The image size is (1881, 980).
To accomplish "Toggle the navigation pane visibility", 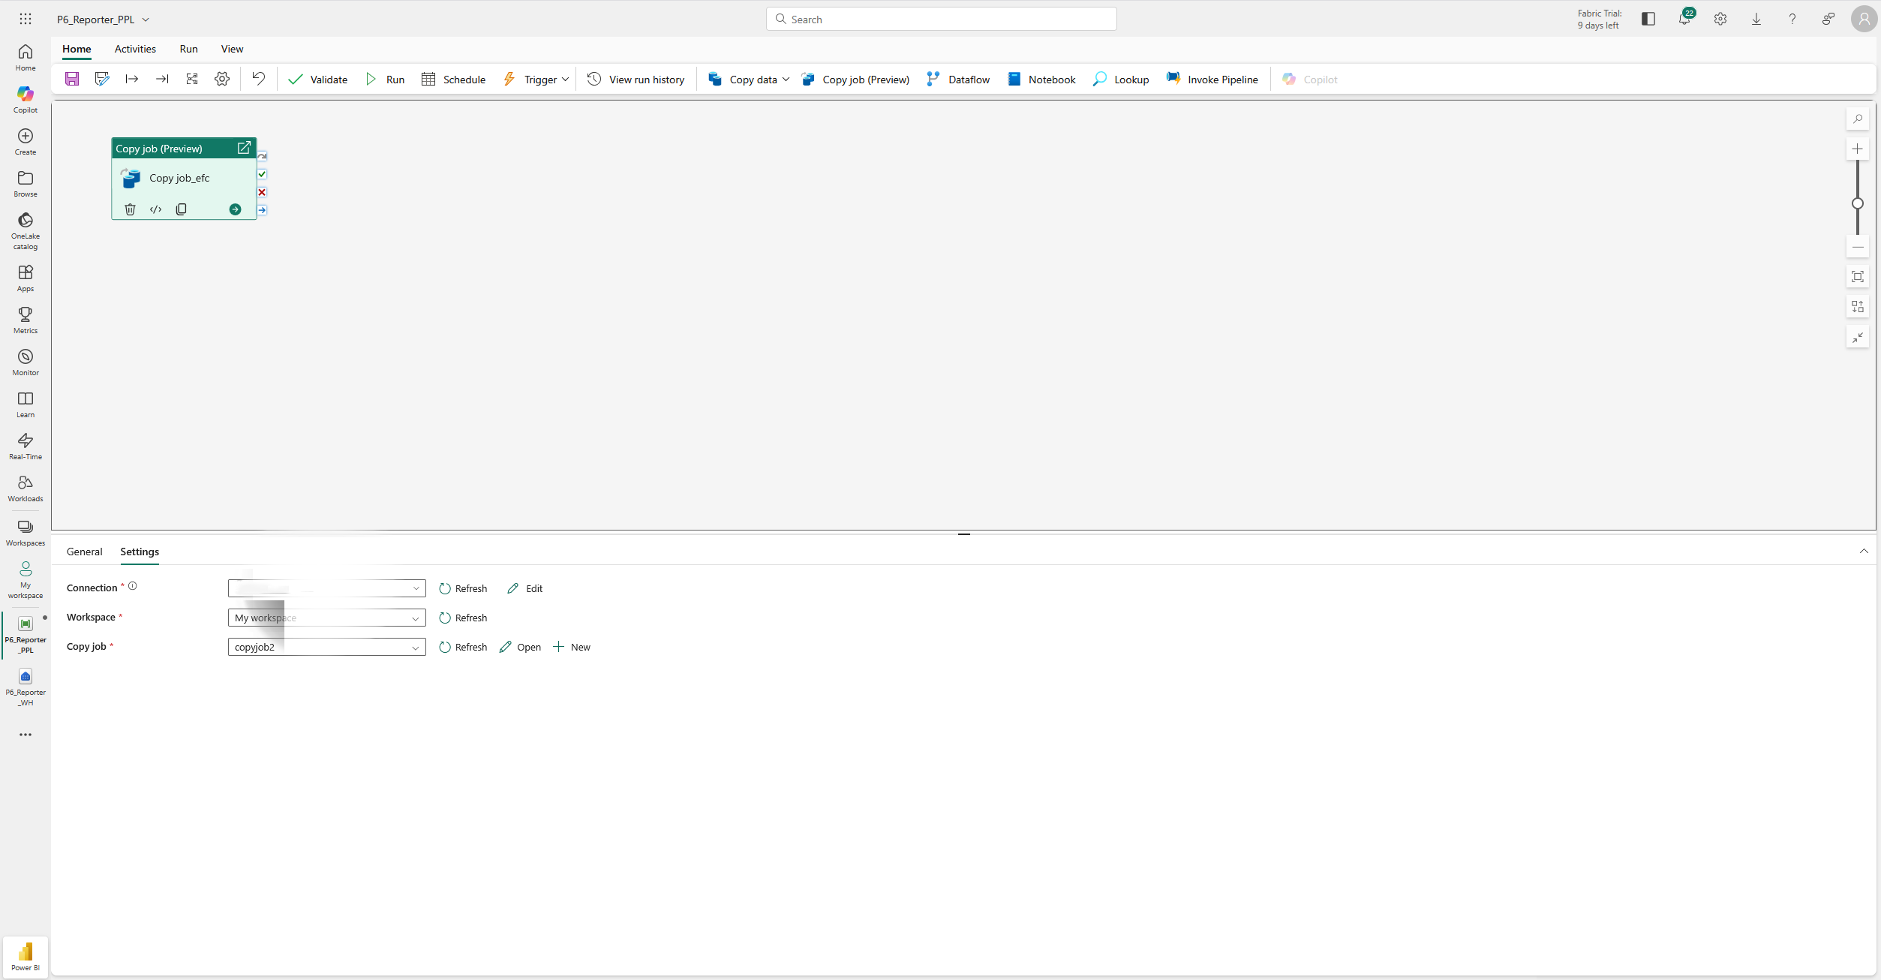I will pos(1648,18).
